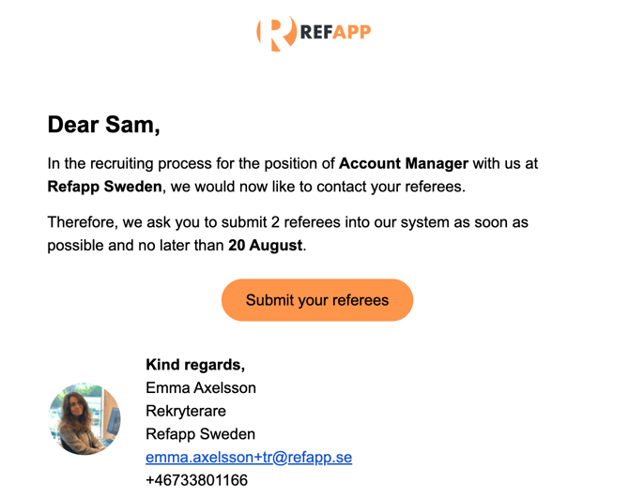Open the emma.axelsson+tr@refapp.se email link
The height and width of the screenshot is (498, 629).
[249, 457]
